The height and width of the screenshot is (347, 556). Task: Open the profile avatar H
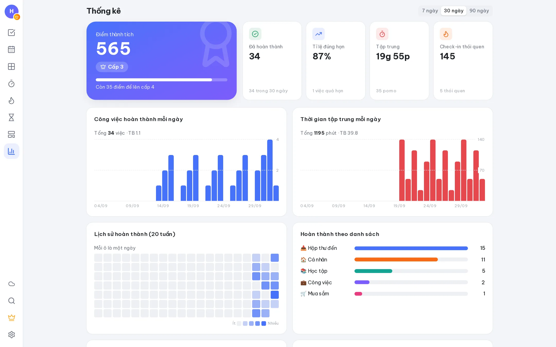pos(12,12)
